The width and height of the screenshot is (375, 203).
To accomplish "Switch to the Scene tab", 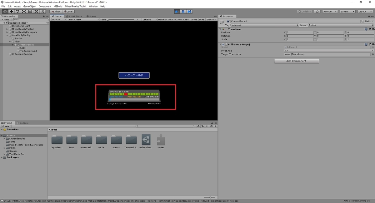I will (x=91, y=16).
